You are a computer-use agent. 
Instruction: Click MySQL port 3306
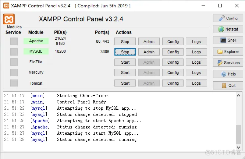105,52
